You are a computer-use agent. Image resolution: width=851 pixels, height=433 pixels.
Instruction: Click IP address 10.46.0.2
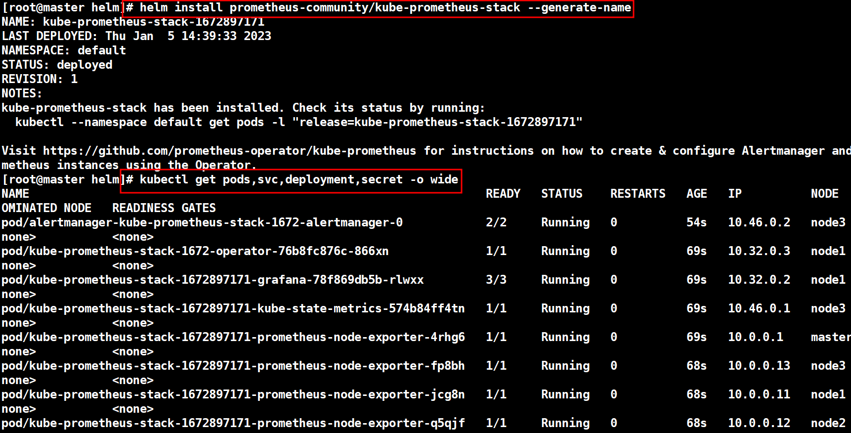(x=759, y=222)
